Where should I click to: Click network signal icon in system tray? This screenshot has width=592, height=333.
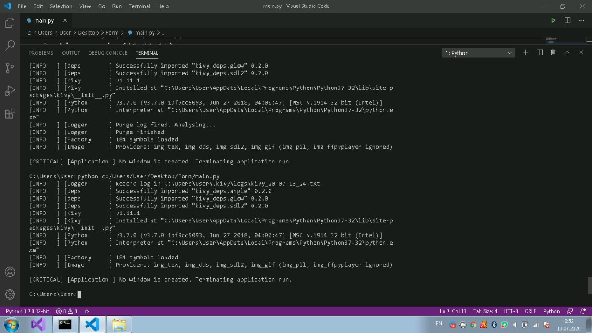536,325
